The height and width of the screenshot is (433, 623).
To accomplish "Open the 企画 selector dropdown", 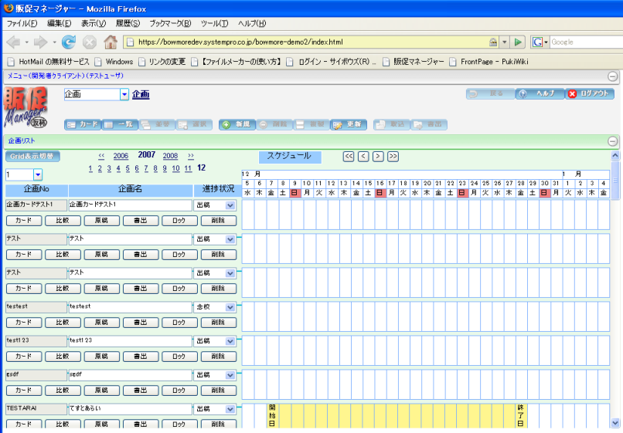I will click(124, 94).
